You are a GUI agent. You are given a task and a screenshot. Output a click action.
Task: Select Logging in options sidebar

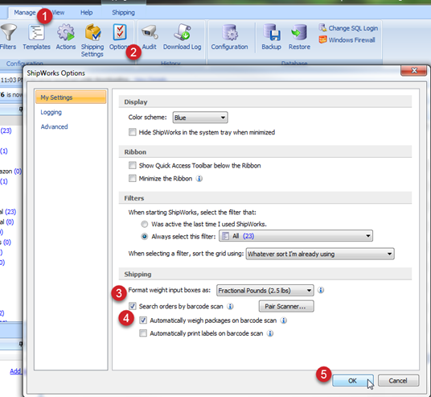pos(51,112)
